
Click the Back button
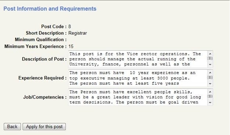12,127
